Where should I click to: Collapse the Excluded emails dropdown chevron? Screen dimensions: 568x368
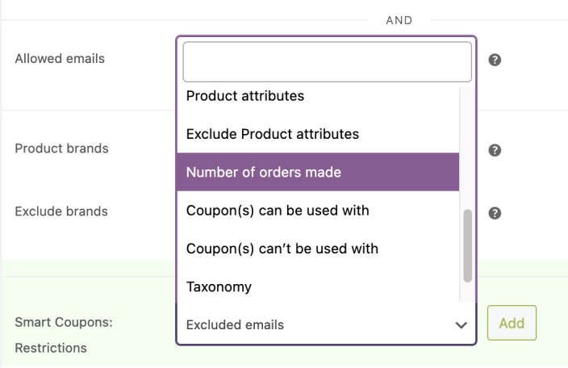(x=461, y=325)
